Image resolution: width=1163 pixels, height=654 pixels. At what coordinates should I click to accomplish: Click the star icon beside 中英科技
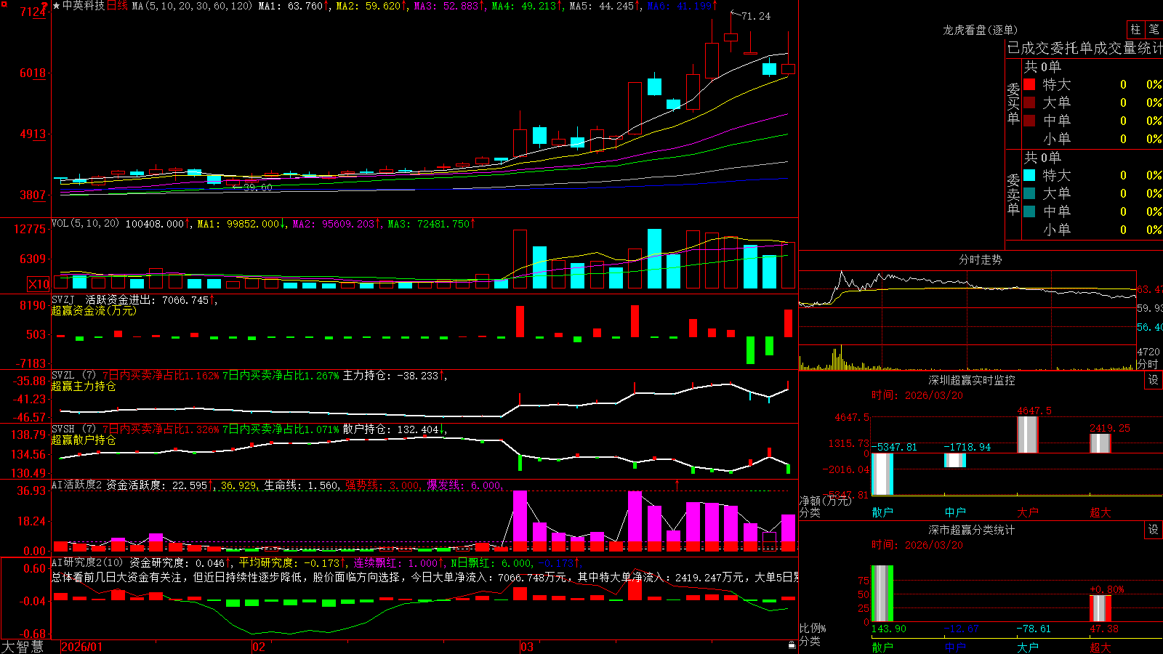click(x=57, y=6)
